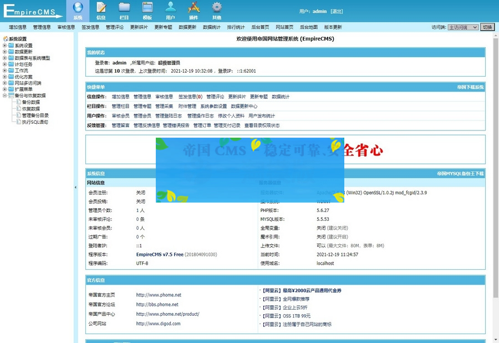Click the 系统设置 house icon atop sidebar

coord(6,38)
